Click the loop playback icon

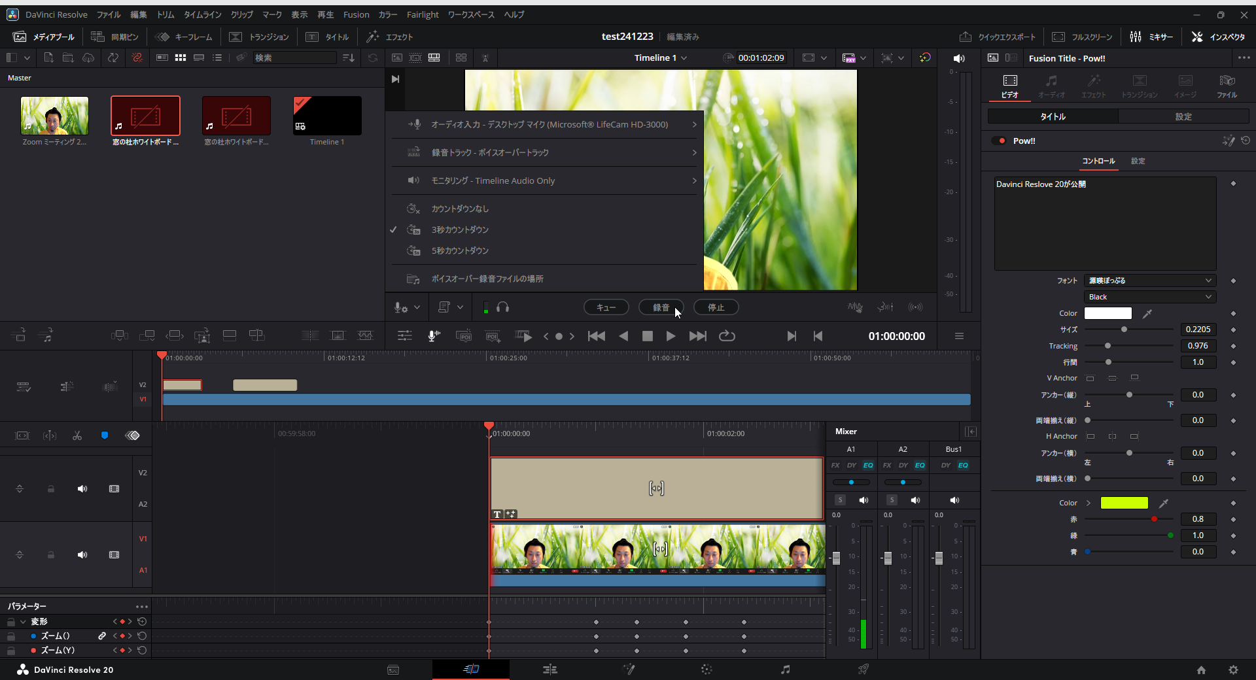point(727,336)
